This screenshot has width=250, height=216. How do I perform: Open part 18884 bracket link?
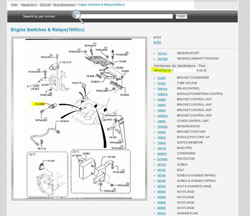click(x=162, y=111)
